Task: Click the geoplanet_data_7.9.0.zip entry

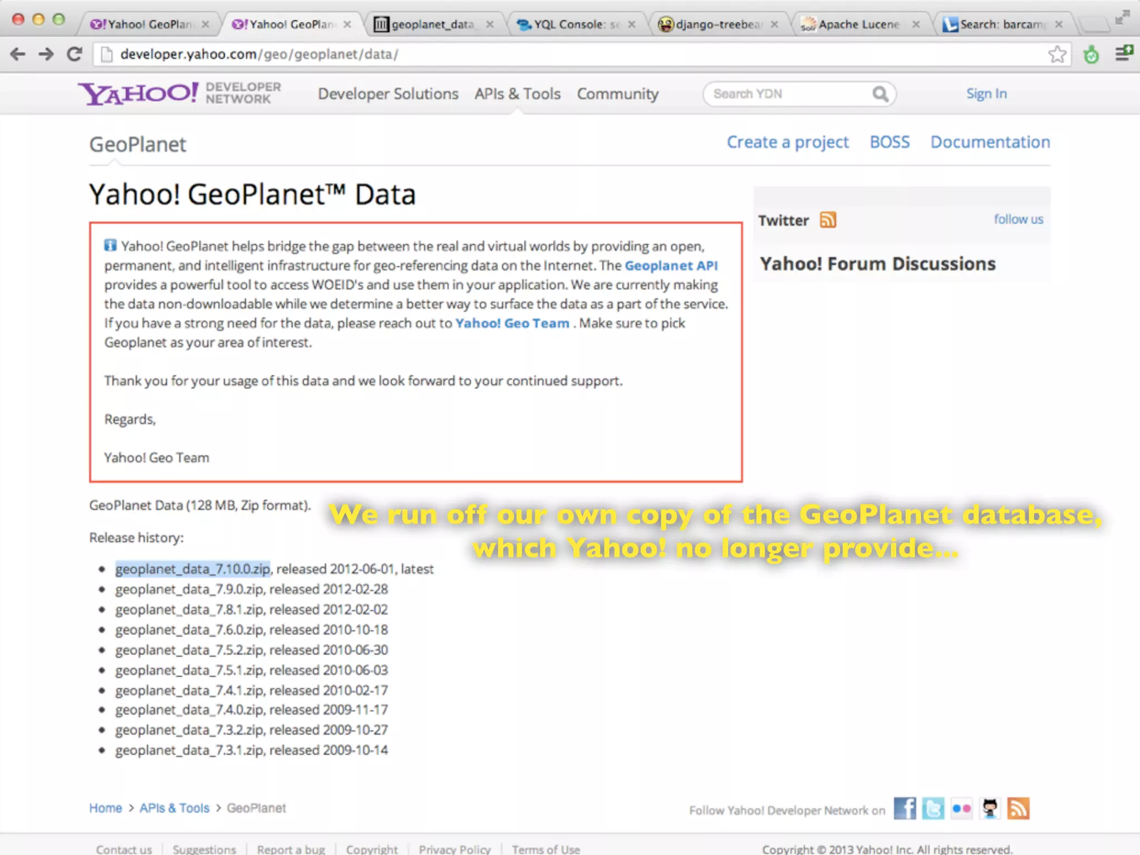Action: click(x=189, y=589)
